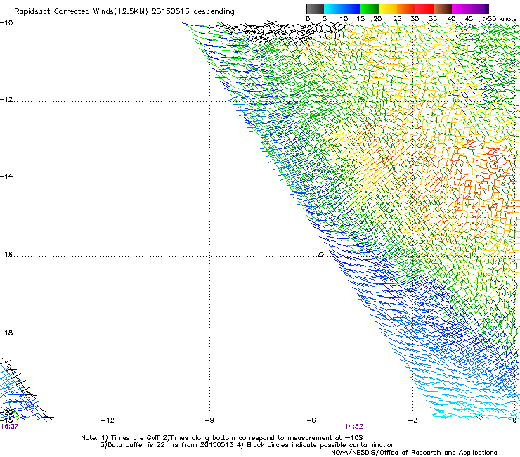Click the cyan 5-10 knots color band
The height and width of the screenshot is (457, 520).
(333, 8)
